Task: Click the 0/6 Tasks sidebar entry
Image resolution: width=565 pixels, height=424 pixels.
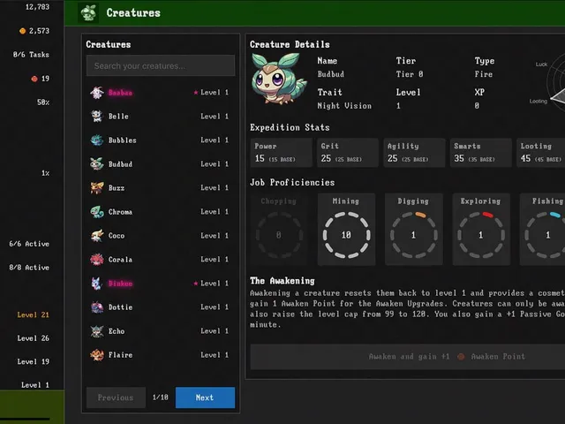Action: click(31, 55)
